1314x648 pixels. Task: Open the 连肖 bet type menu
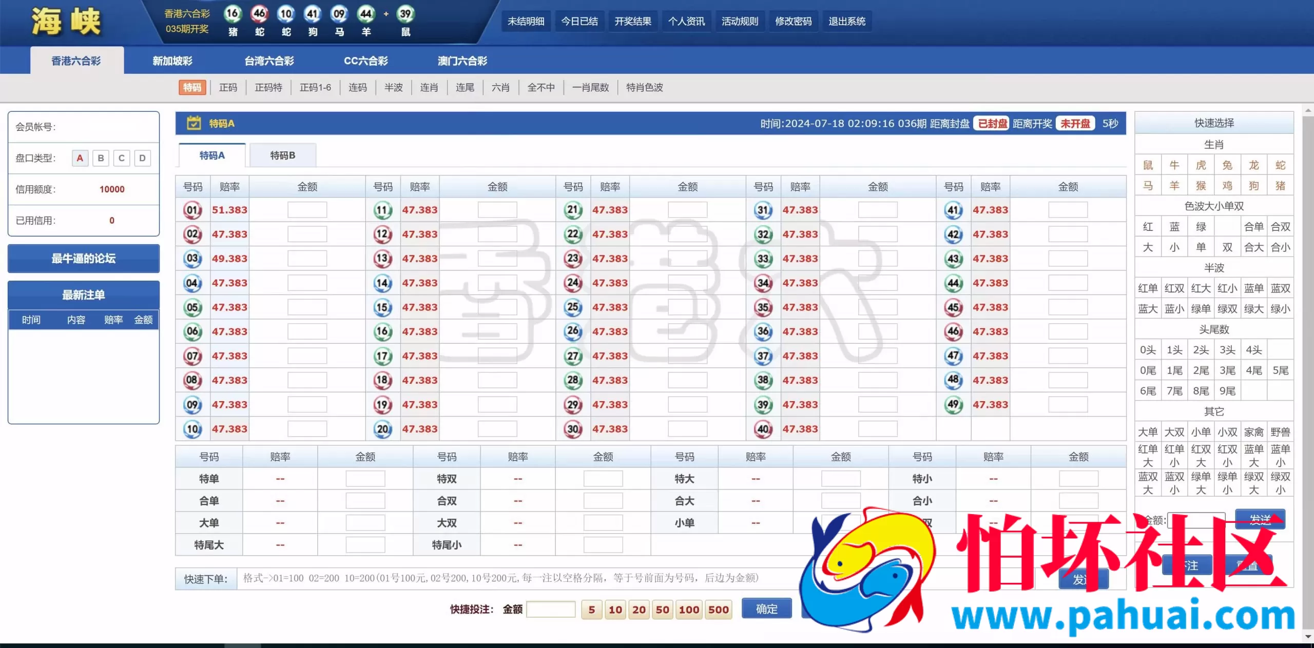pyautogui.click(x=429, y=88)
